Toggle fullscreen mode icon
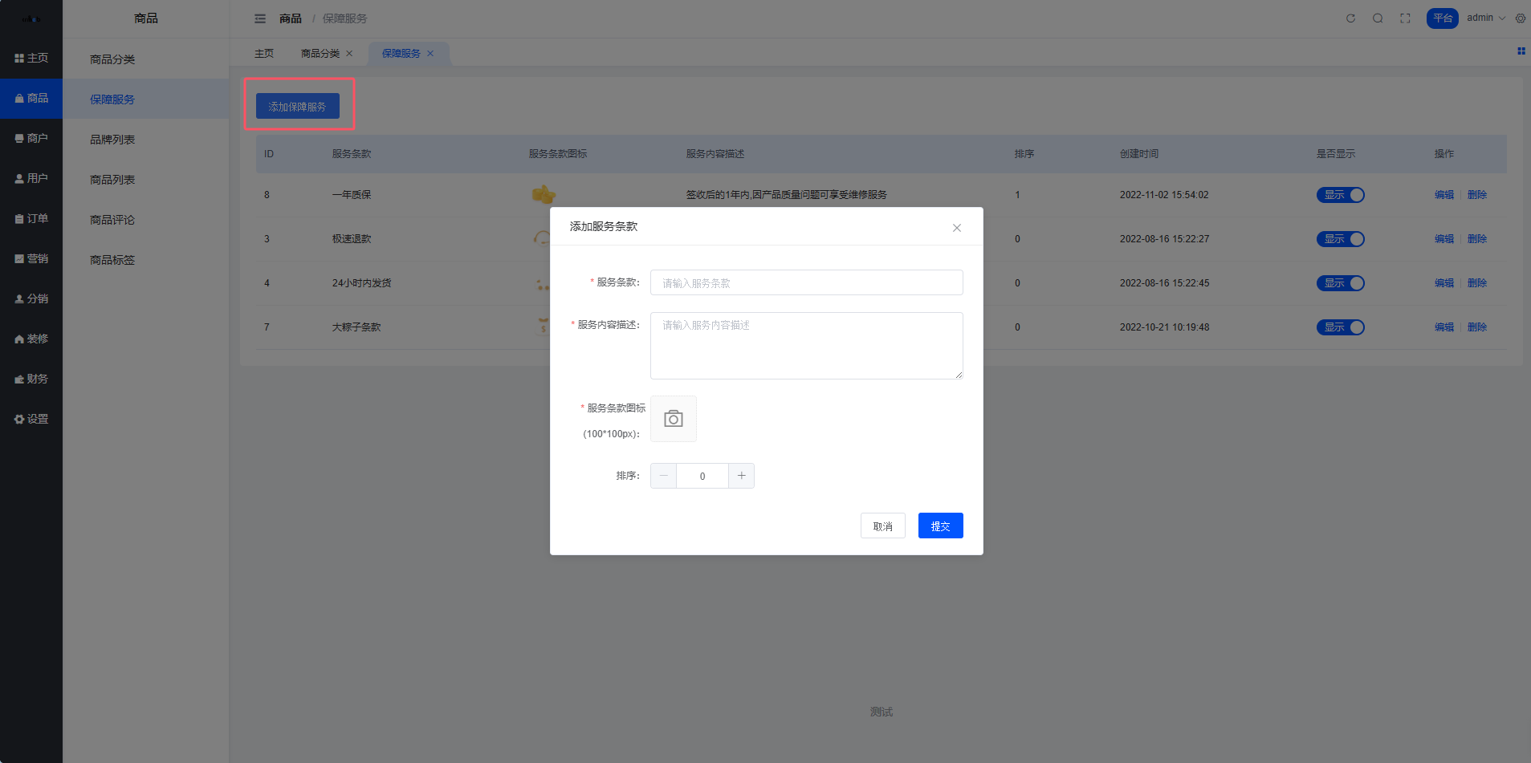 (1405, 18)
